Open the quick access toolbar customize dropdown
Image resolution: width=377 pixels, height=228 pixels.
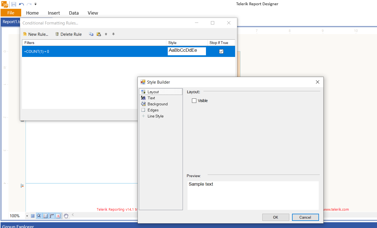click(35, 4)
